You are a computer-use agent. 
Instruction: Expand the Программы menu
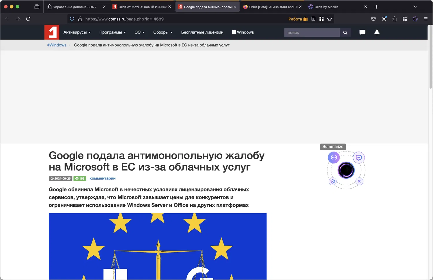click(x=113, y=32)
